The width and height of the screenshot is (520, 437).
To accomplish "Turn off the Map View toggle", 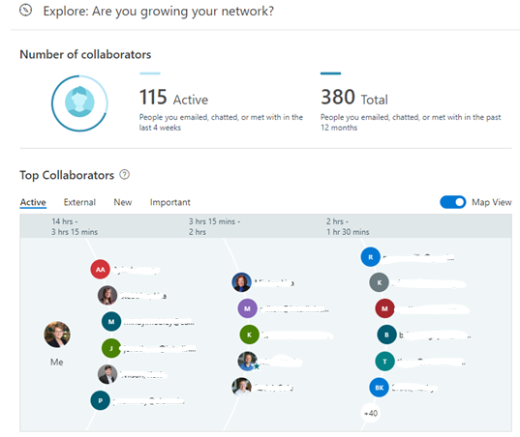I will coord(452,202).
